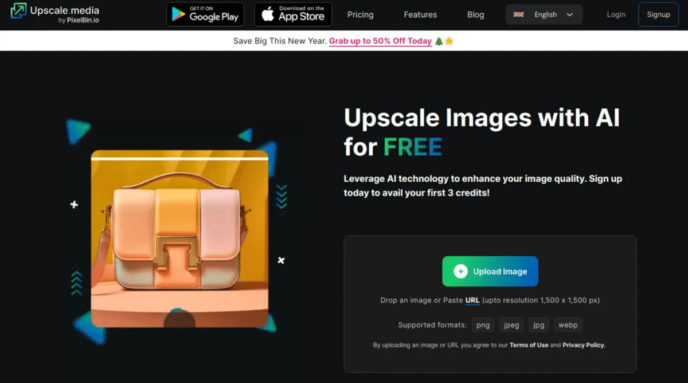Open the Terms of Use link

(x=529, y=345)
